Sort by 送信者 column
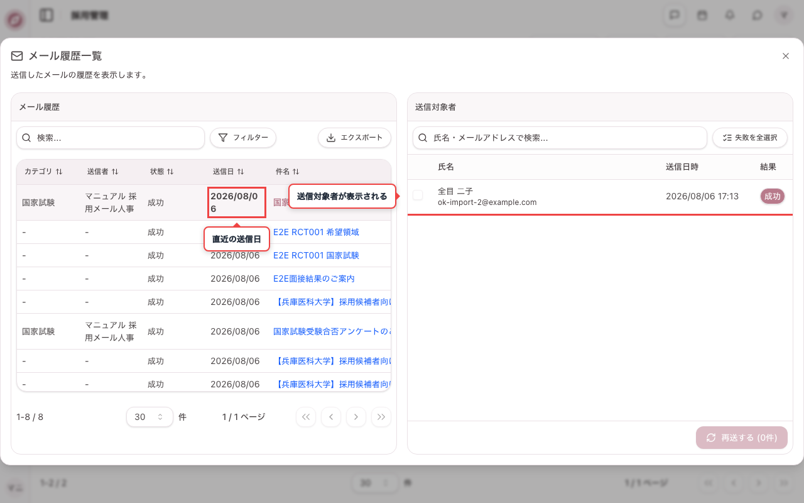 click(x=102, y=172)
